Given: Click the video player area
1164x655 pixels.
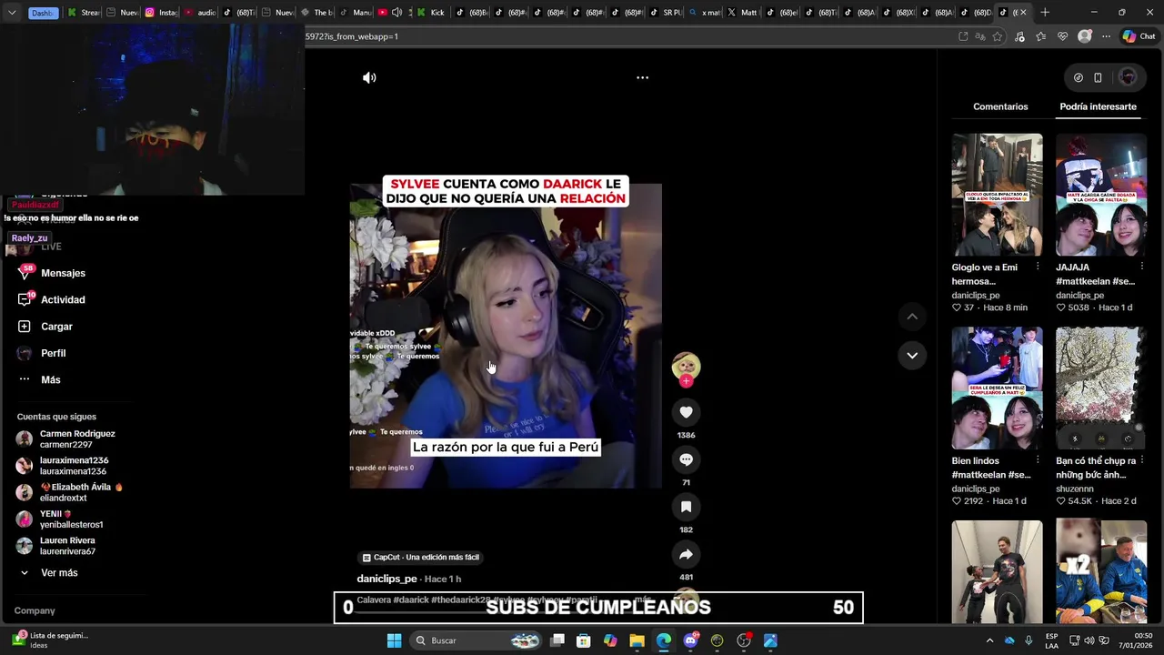Looking at the screenshot, I should 506,335.
